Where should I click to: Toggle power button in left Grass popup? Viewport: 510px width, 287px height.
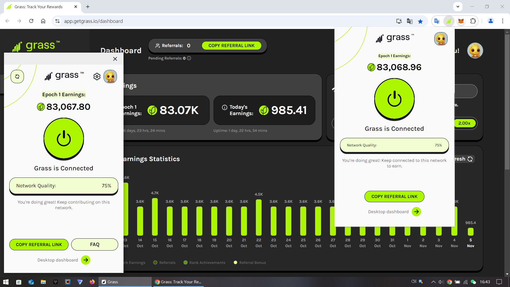pyautogui.click(x=64, y=138)
